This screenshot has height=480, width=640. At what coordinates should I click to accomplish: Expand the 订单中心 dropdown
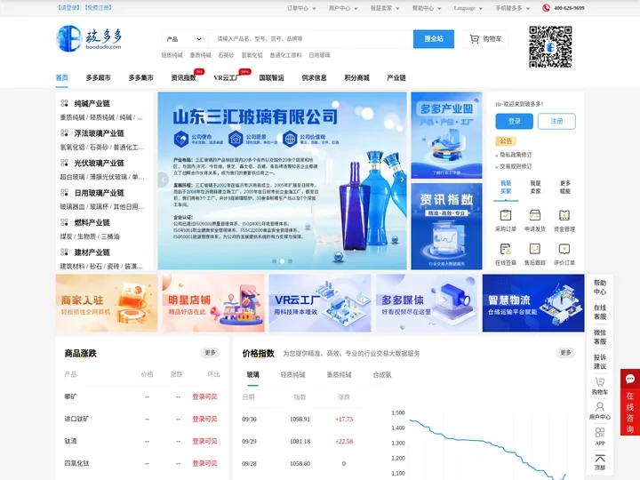tap(301, 8)
